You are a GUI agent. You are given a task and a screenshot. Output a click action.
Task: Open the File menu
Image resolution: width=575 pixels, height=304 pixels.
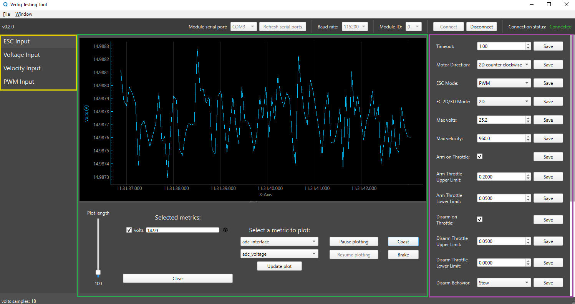[x=6, y=14]
